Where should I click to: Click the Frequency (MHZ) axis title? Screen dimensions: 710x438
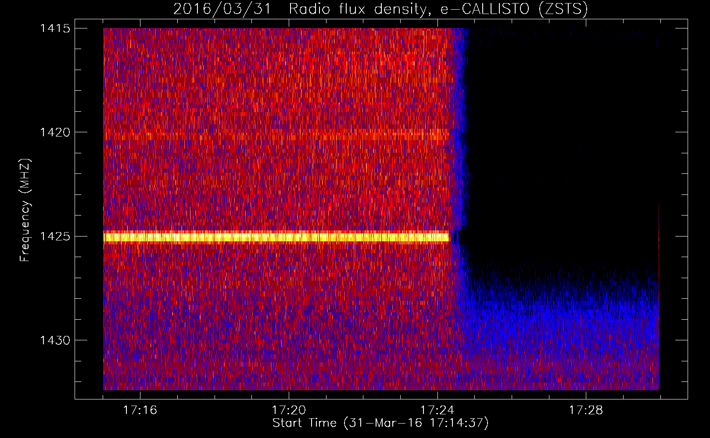(25, 210)
